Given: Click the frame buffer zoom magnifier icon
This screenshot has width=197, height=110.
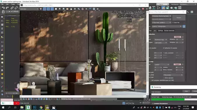Looking at the screenshot, I should (139, 9).
